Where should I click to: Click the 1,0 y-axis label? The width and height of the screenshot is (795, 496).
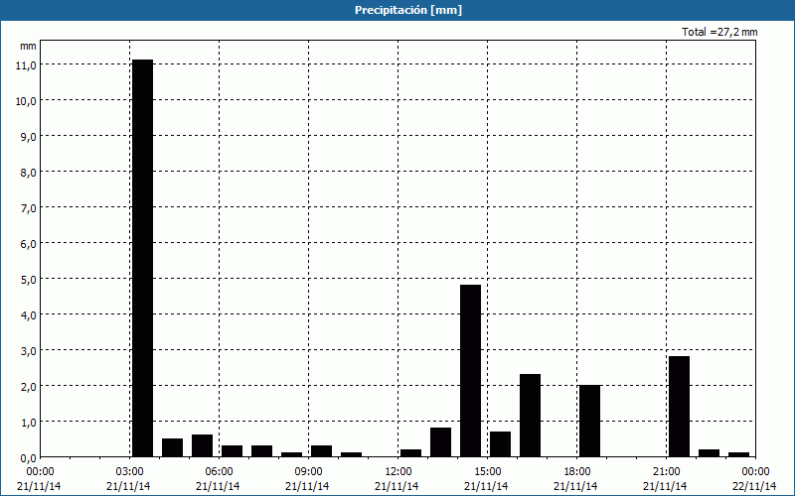[x=28, y=422]
